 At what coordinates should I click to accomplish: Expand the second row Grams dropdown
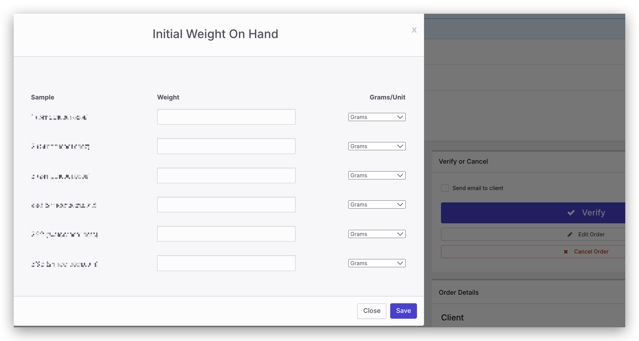(376, 146)
